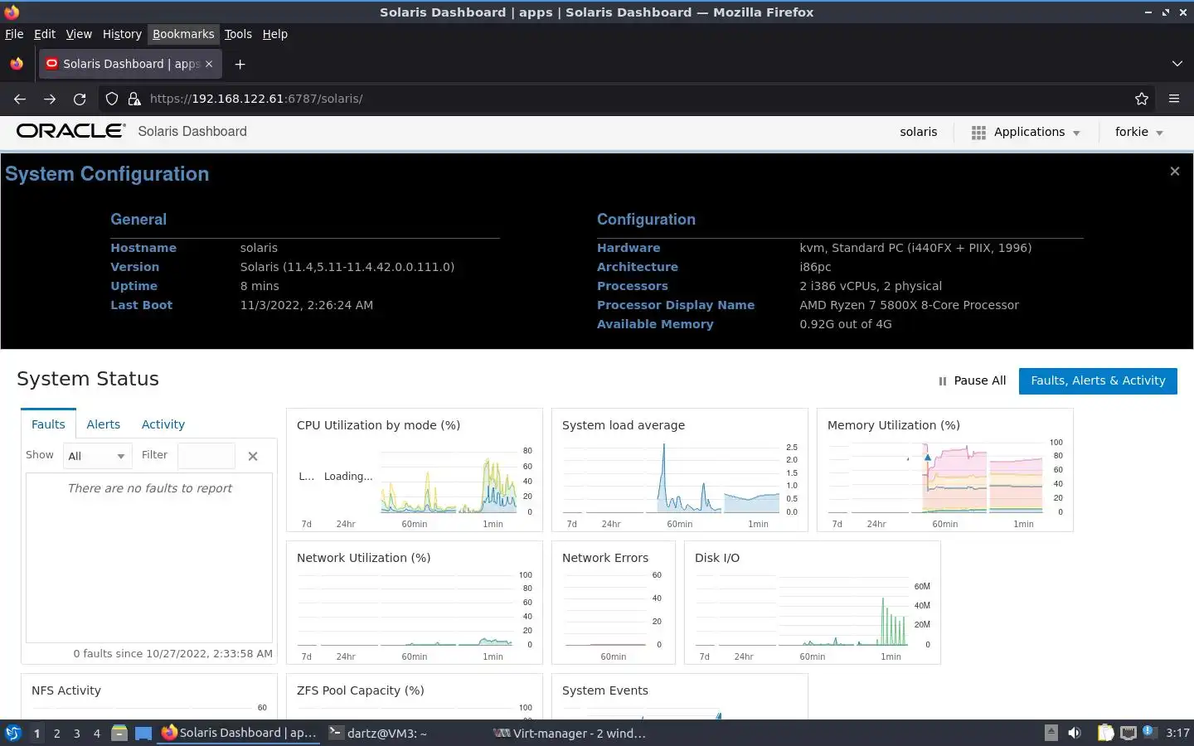Viewport: 1194px width, 746px height.
Task: Open the View menu
Action: 79,34
